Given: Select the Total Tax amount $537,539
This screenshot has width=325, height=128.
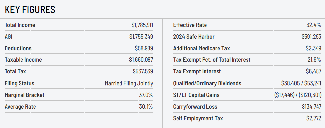Looking at the screenshot, I should click(143, 71).
